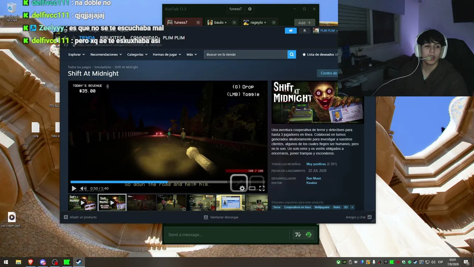This screenshot has height=267, width=474.
Task: Select the 'Release Reveal' trailer thumbnail
Action: (112, 203)
